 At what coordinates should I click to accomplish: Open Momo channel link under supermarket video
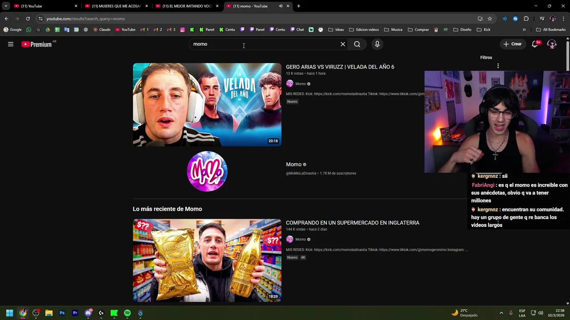tap(301, 239)
